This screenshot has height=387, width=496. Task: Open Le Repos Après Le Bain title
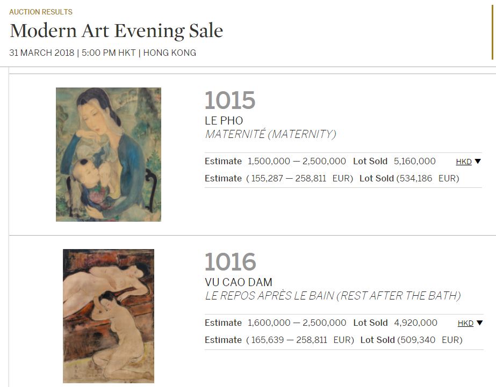click(x=333, y=296)
